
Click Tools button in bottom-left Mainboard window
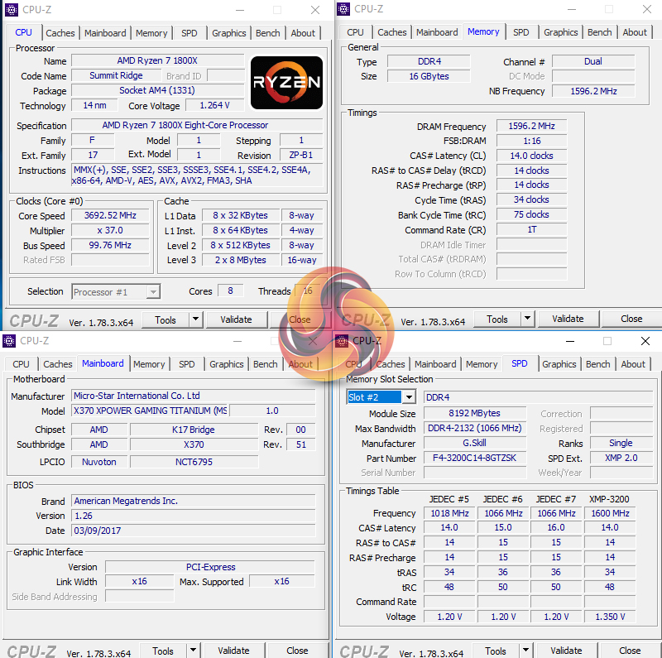coord(162,651)
